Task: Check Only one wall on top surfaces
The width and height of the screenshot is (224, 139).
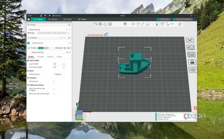Action: (54, 89)
